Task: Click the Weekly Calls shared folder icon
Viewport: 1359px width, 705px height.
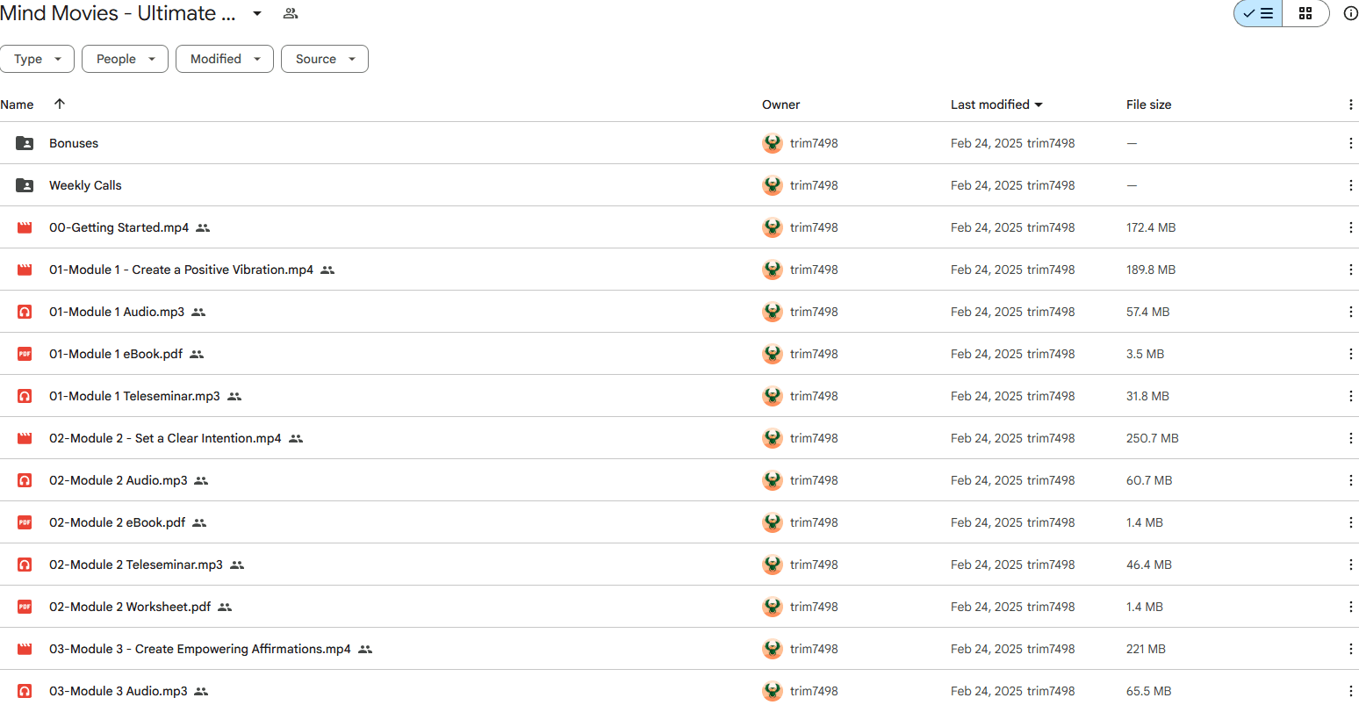Action: pyautogui.click(x=25, y=185)
